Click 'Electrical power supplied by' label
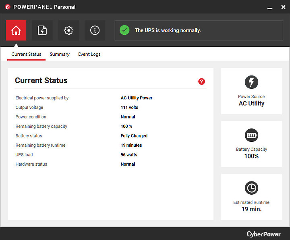 [x=42, y=98]
